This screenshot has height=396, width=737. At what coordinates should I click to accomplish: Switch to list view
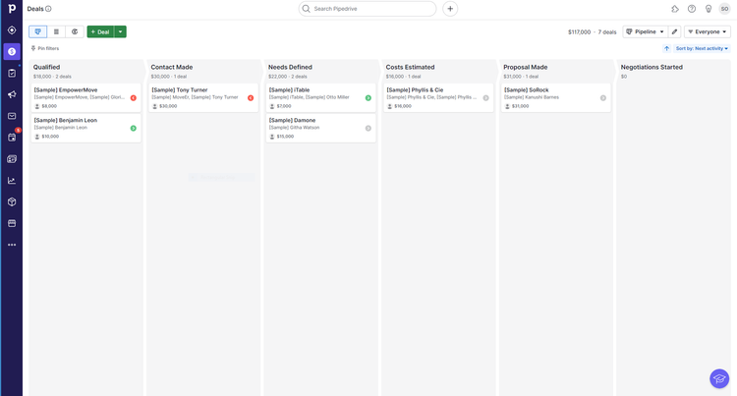[x=56, y=31]
